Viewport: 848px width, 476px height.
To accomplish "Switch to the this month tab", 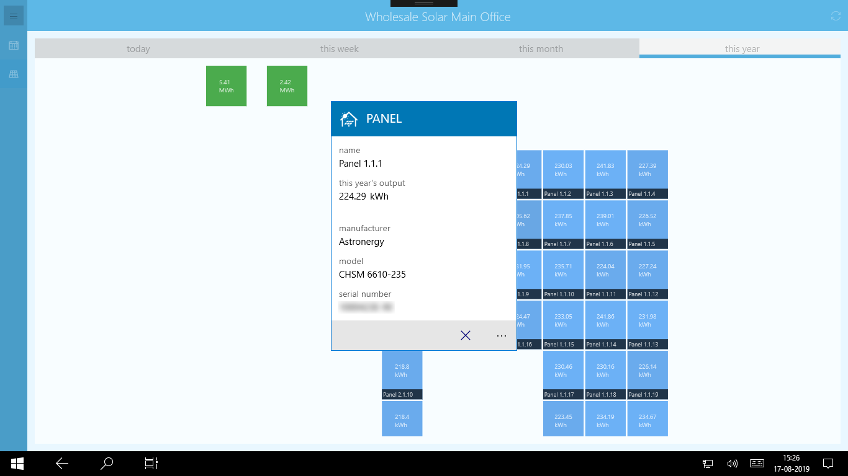I will coord(541,48).
